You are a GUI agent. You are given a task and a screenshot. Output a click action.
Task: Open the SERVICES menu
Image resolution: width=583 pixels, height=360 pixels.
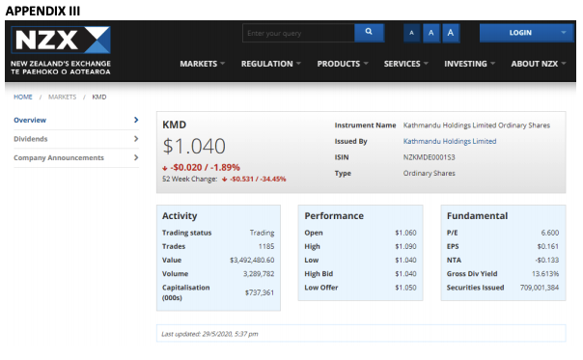pyautogui.click(x=406, y=64)
